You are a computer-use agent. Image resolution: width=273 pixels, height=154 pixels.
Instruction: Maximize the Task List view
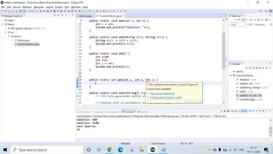click(x=270, y=15)
